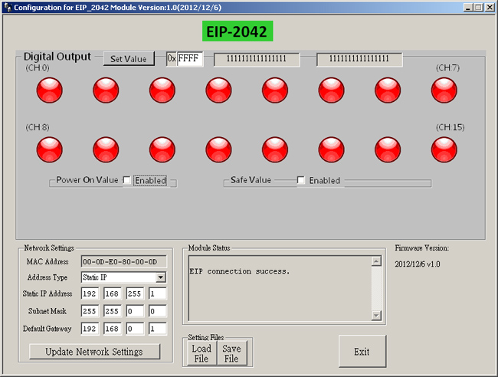Toggle the CH:0 digital output LED
The image size is (498, 377).
click(x=50, y=90)
